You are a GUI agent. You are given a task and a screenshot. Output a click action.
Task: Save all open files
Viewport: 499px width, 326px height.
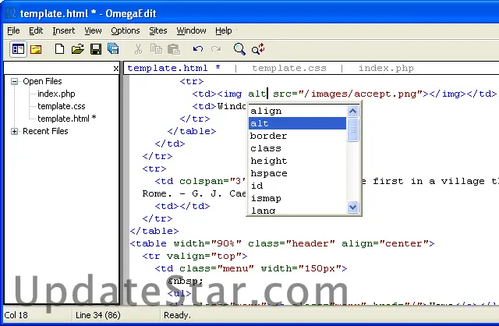[x=113, y=48]
